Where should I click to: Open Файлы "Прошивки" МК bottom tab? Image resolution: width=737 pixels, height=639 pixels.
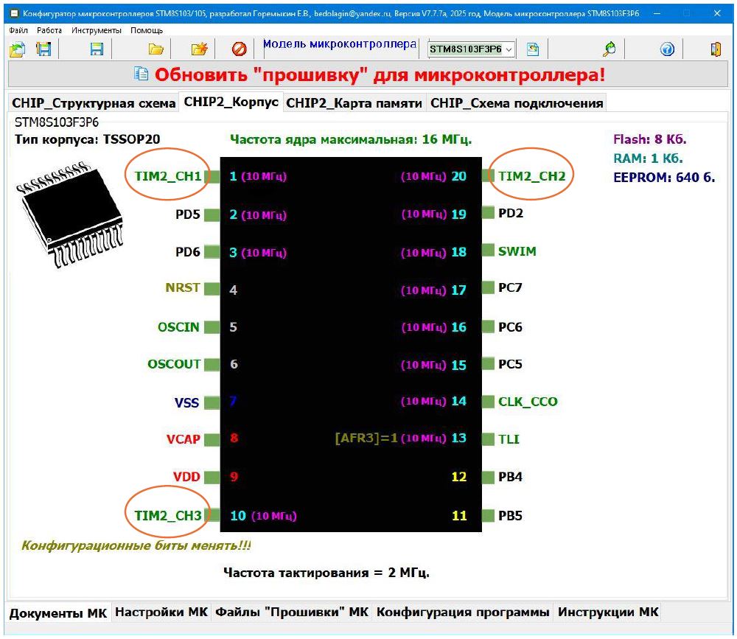click(x=292, y=612)
